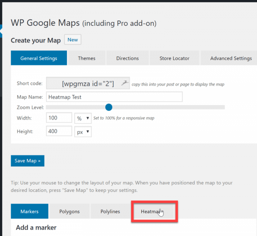The image size is (257, 236).
Task: Select the Markers tab
Action: [x=29, y=211]
